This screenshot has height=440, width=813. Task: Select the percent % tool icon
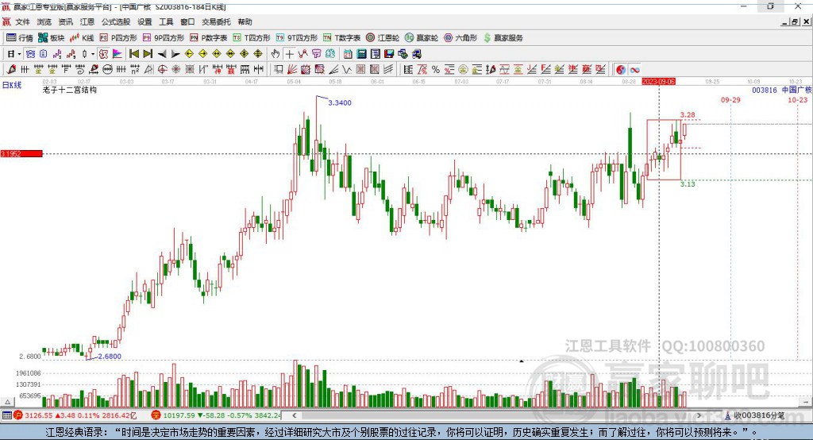(436, 70)
